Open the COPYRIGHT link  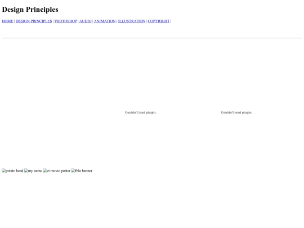click(159, 21)
